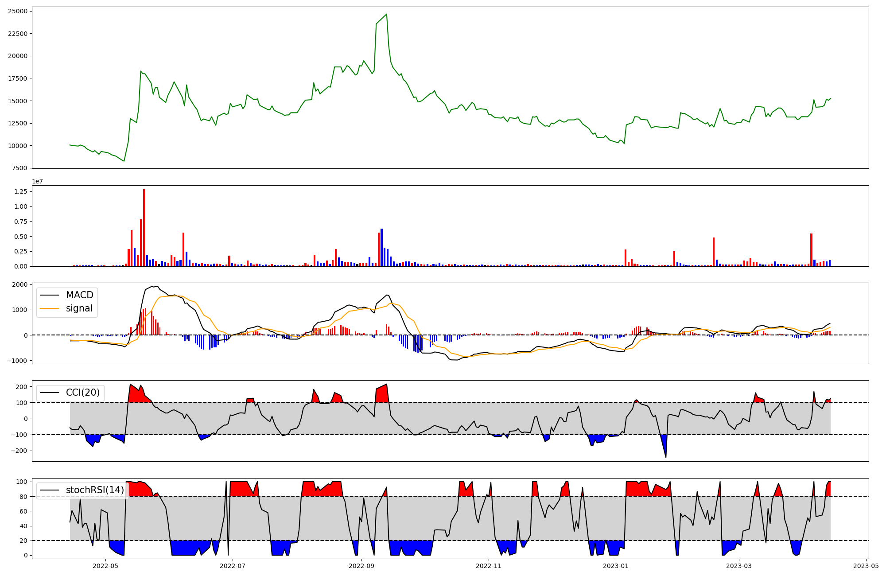Click the highest peak of the green price line
The height and width of the screenshot is (576, 886).
(x=387, y=14)
